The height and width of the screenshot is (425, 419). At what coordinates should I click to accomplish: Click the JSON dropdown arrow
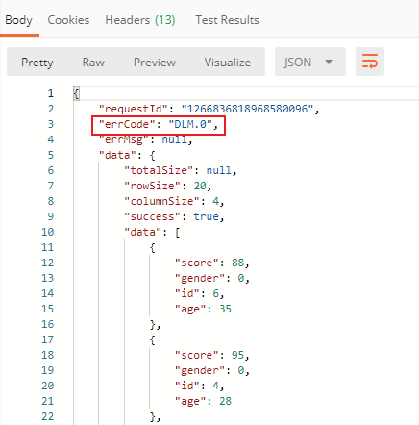[x=329, y=62]
